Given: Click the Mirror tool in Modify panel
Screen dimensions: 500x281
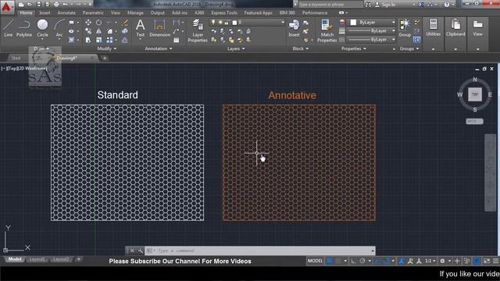Looking at the screenshot, I should tap(99, 31).
